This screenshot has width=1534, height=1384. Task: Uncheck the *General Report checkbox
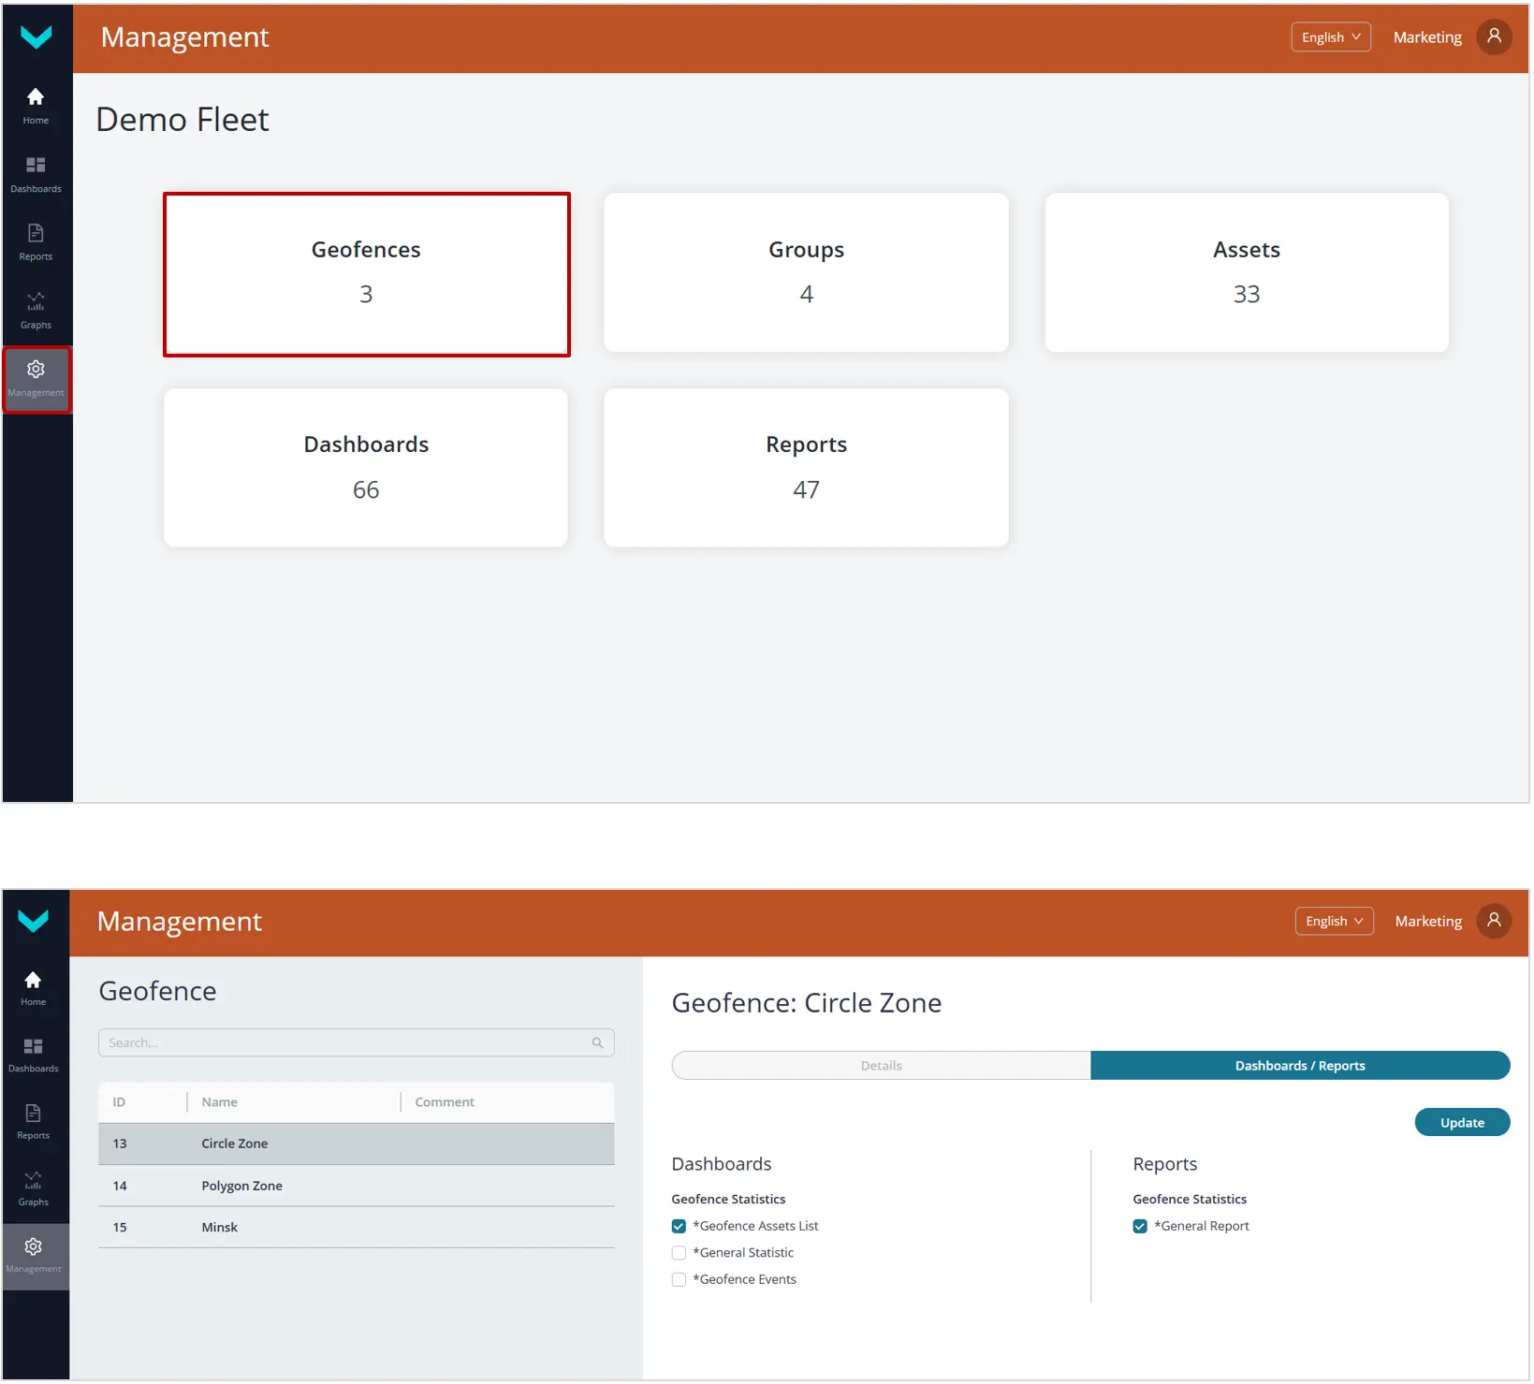tap(1140, 1226)
